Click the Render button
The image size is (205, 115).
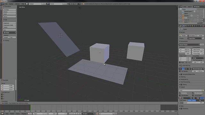click(183, 35)
